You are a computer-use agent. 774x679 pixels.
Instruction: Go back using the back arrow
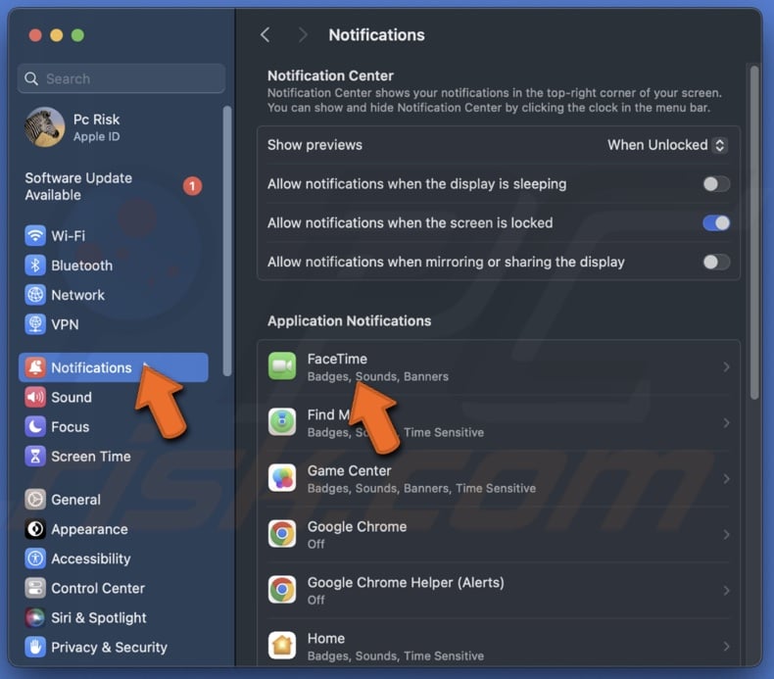(x=265, y=35)
